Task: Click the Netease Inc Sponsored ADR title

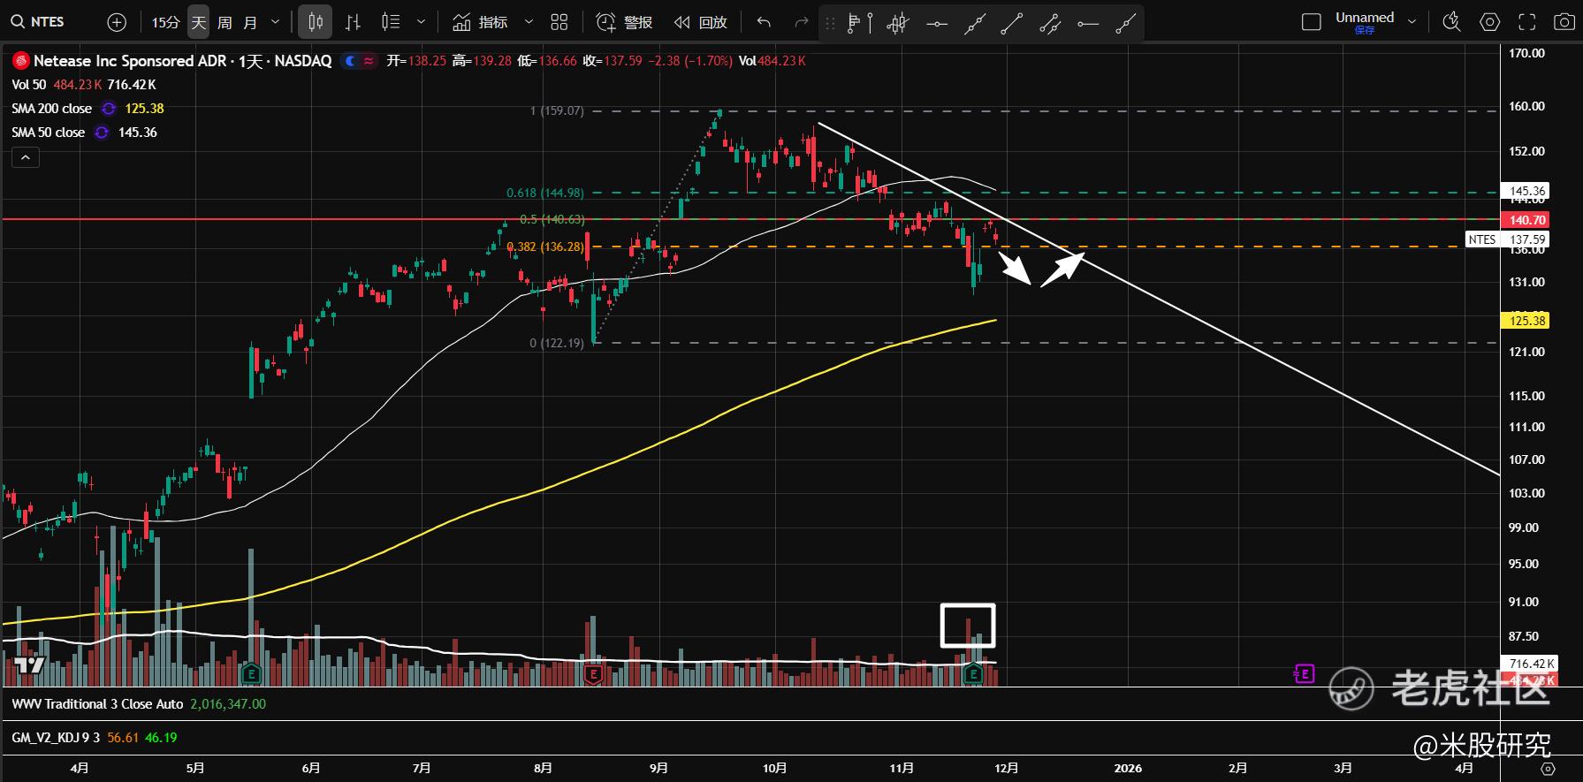Action: 130,61
